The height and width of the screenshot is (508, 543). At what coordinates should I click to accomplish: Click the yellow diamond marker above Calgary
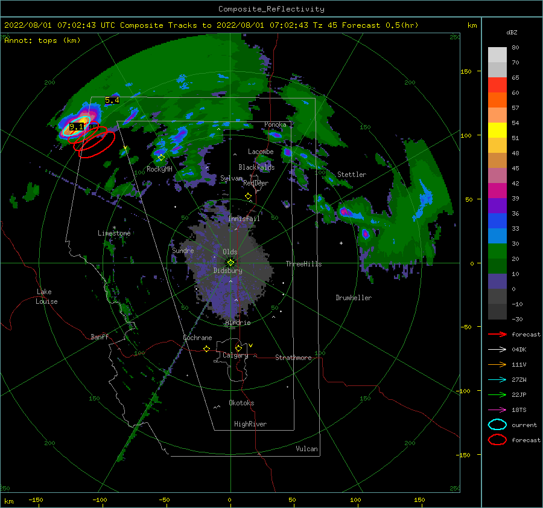click(x=238, y=348)
